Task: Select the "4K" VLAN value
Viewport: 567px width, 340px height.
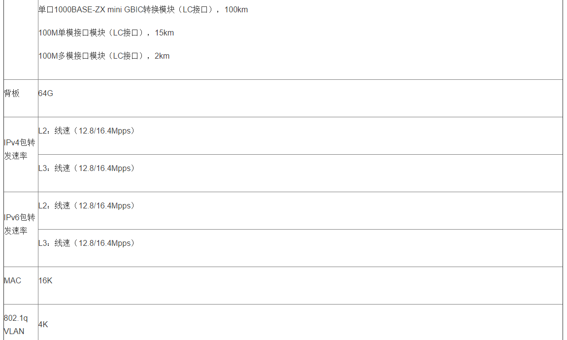Action: (x=43, y=325)
